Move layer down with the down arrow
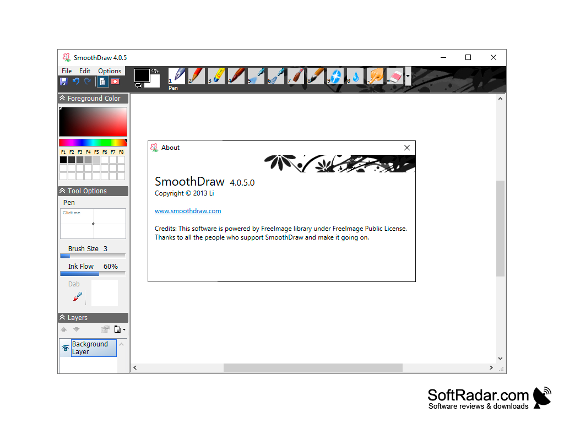Viewport: 564px width, 423px height. [76, 329]
